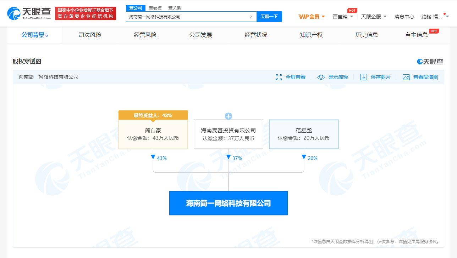Open the 历史信息 tab
Screen dimensions: 457x258
pos(367,35)
